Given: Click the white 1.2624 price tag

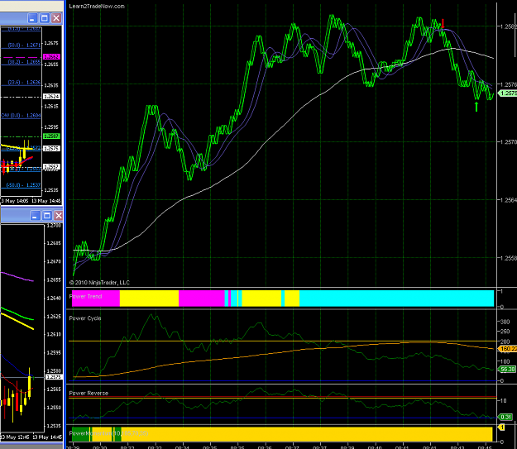Looking at the screenshot, I should coord(52,97).
